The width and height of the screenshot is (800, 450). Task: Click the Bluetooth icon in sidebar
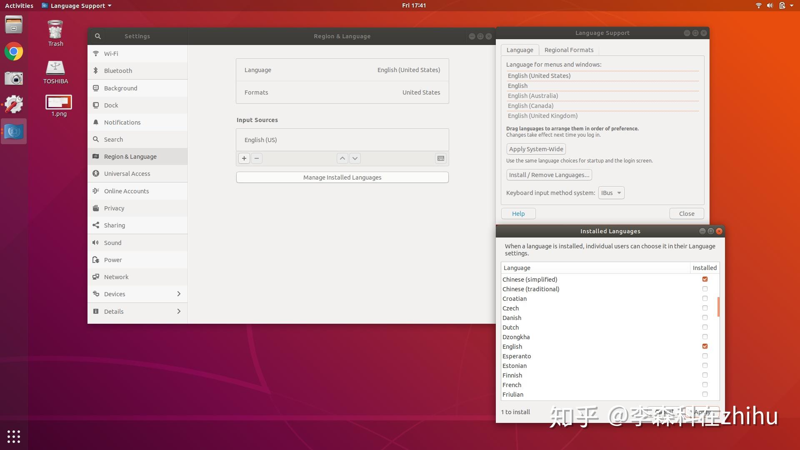[96, 70]
